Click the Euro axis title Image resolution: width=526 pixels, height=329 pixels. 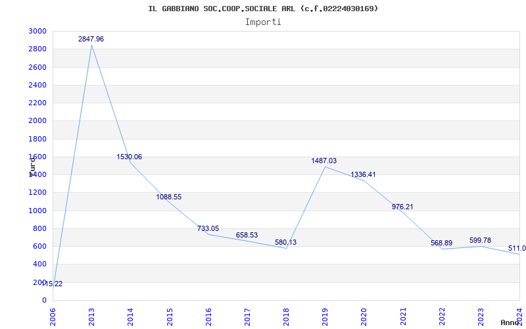[32, 167]
